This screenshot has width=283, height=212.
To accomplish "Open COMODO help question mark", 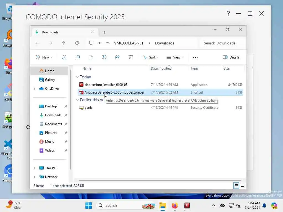I will point(228,13).
